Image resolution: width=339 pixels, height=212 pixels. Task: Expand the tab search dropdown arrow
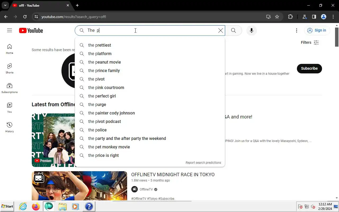[5, 5]
